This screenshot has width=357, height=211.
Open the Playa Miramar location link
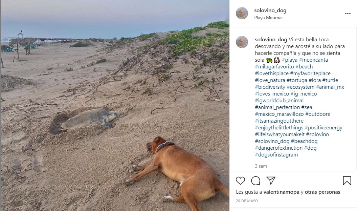click(268, 18)
